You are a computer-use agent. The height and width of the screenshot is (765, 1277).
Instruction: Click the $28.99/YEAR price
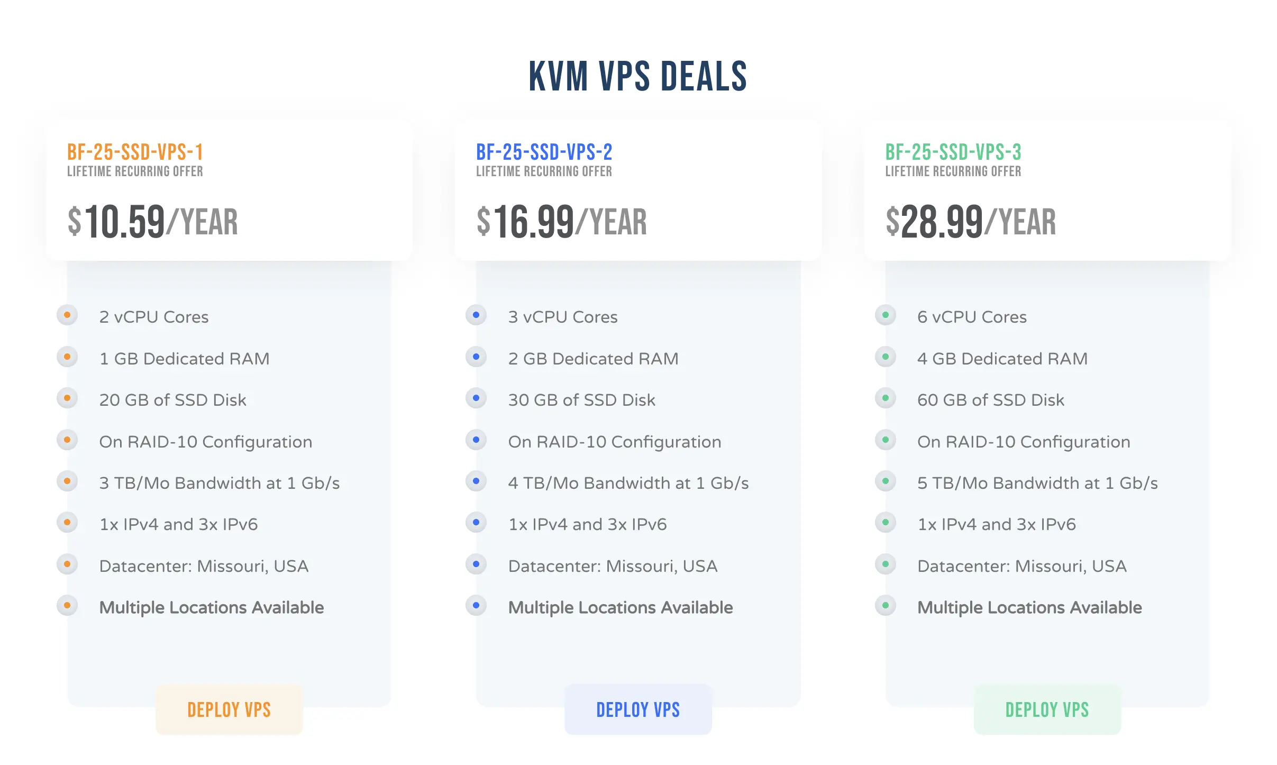971,222
